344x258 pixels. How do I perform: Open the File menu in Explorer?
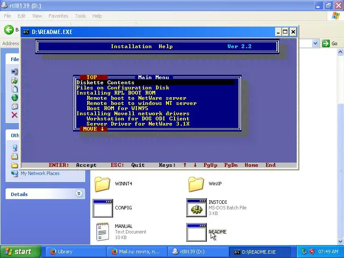click(x=7, y=16)
